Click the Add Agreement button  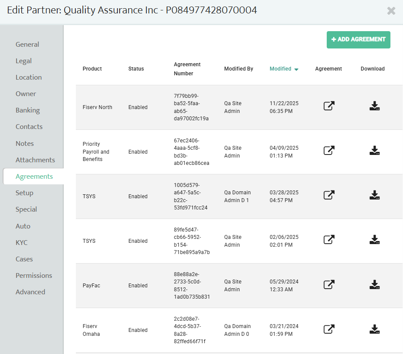[358, 39]
